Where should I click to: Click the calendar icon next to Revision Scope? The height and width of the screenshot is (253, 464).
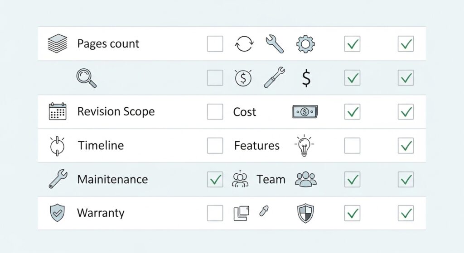[58, 111]
